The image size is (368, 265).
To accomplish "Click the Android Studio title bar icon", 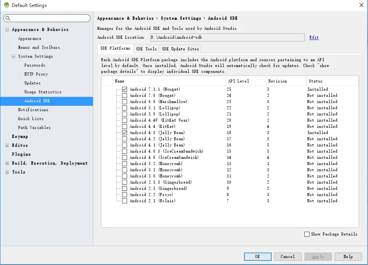I will pos(7,5).
